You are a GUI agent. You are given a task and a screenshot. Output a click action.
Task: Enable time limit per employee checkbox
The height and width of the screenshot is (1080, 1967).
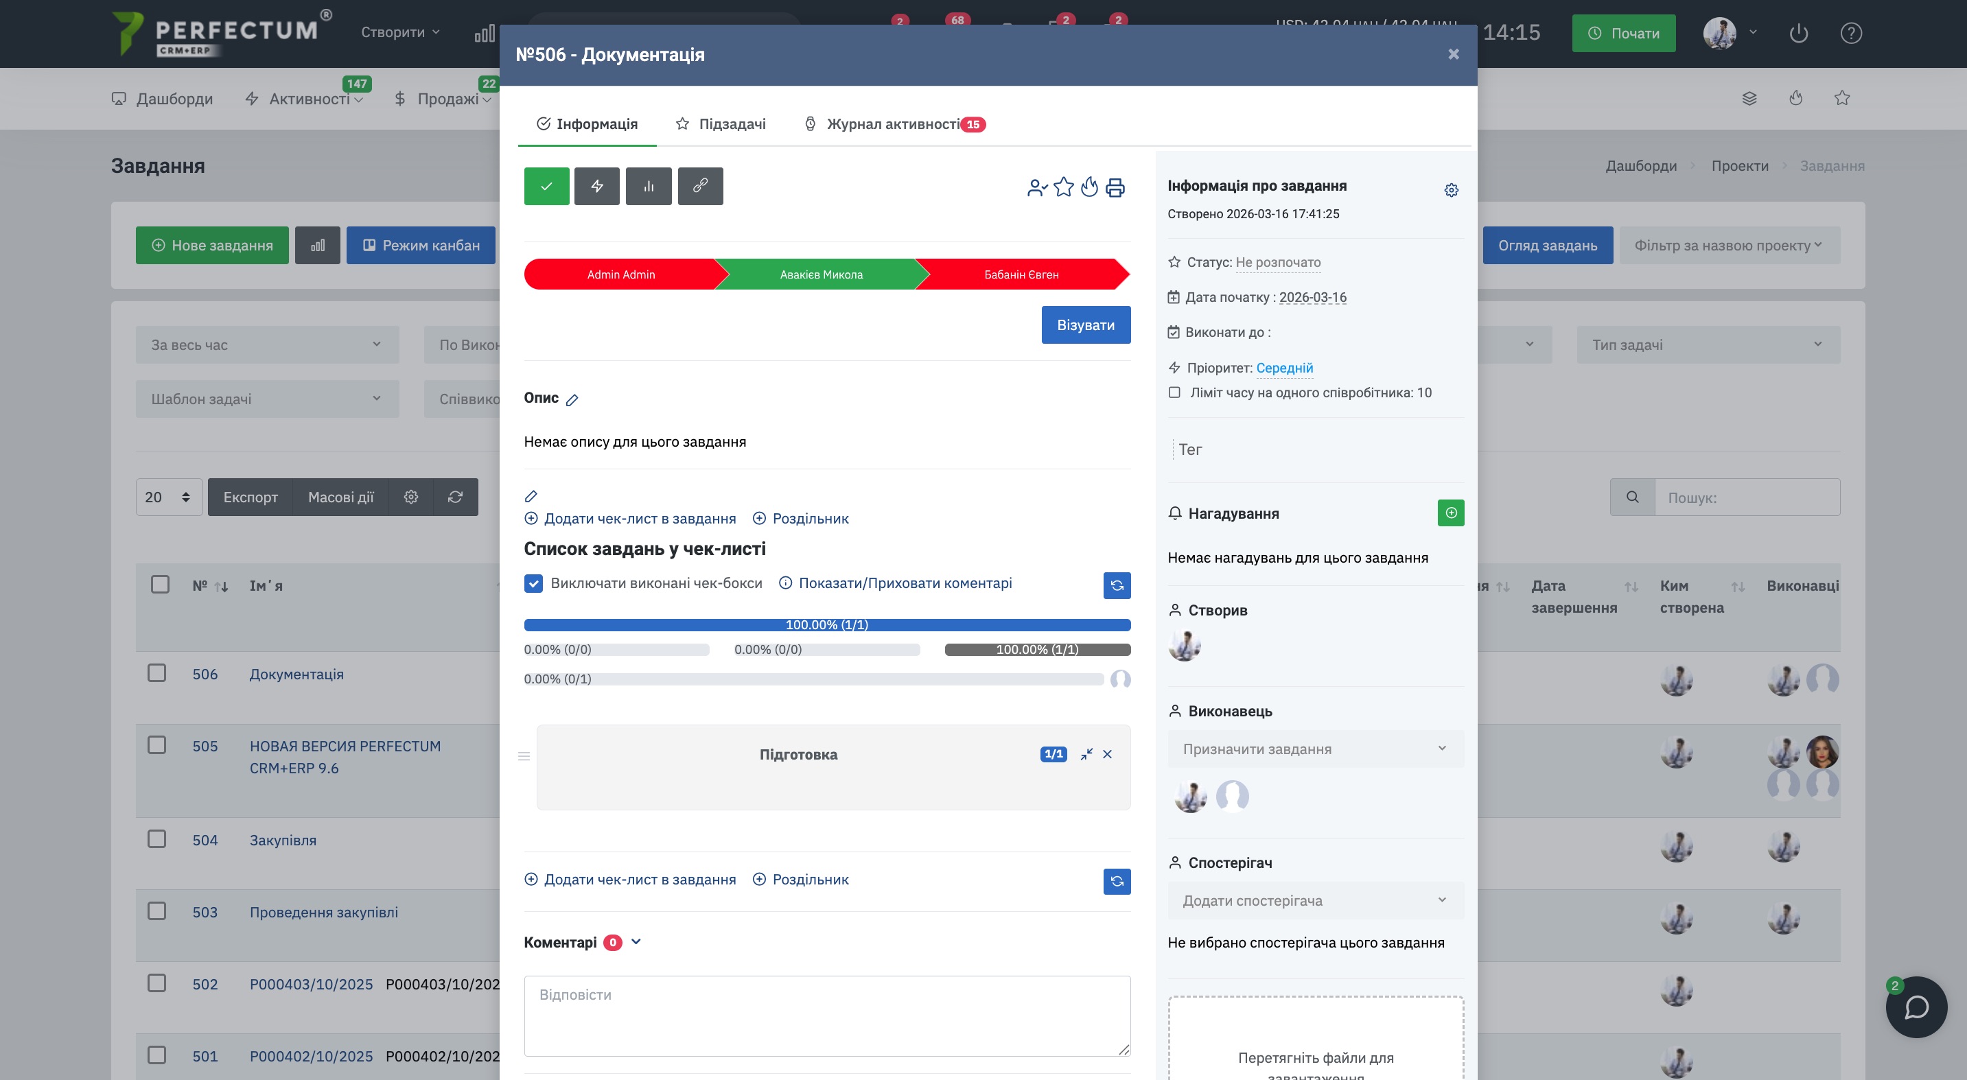(x=1174, y=393)
